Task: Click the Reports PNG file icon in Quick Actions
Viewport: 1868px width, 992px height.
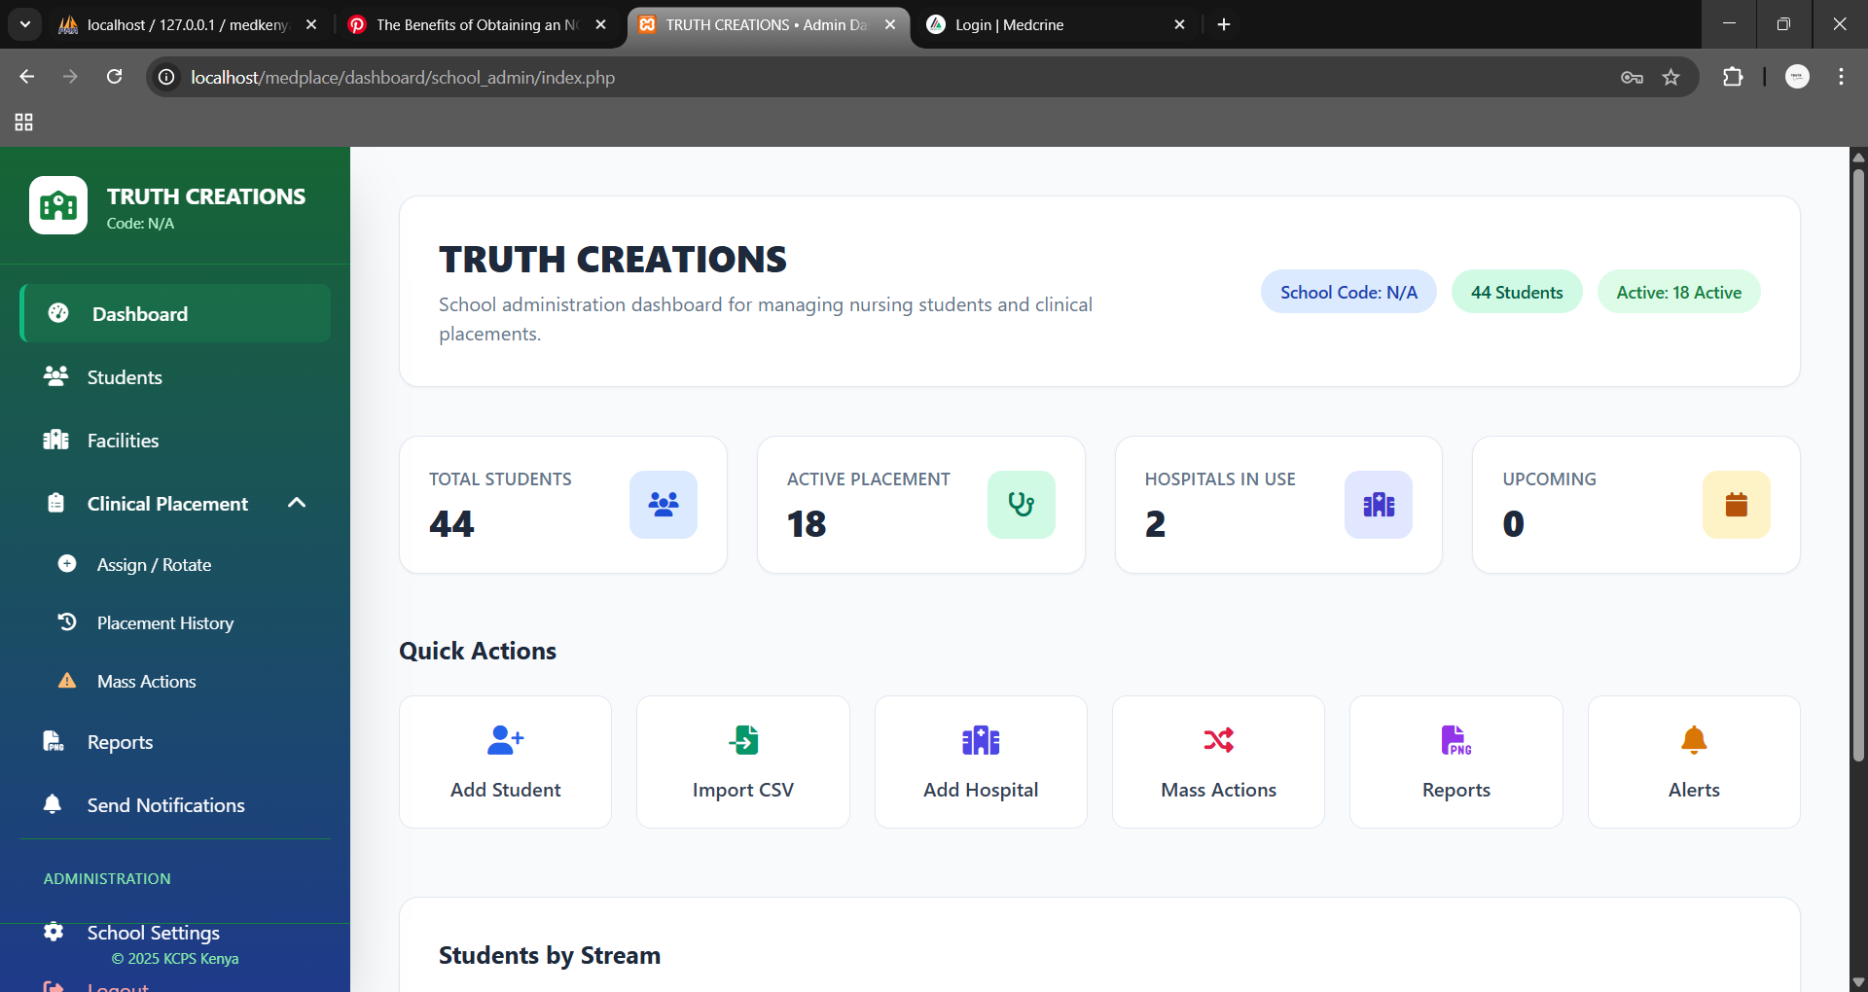Action: tap(1455, 740)
